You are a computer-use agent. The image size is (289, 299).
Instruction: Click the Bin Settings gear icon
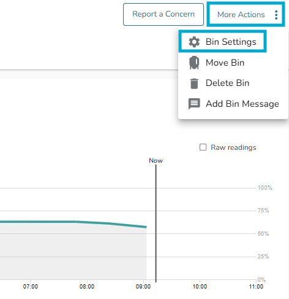(194, 42)
